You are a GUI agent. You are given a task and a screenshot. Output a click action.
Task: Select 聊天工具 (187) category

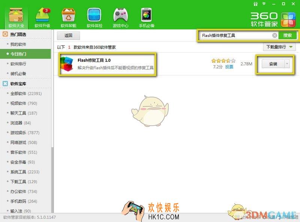tap(25, 113)
